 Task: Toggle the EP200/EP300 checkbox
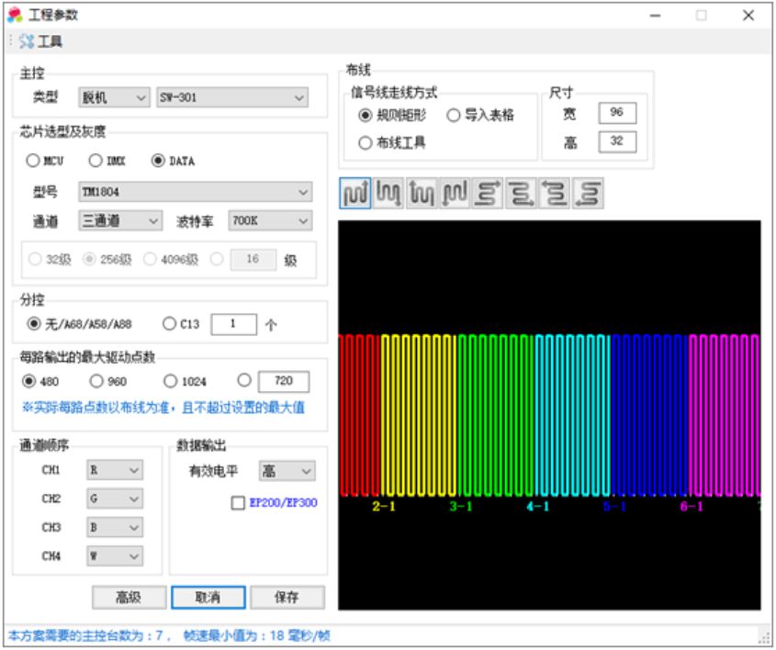238,503
